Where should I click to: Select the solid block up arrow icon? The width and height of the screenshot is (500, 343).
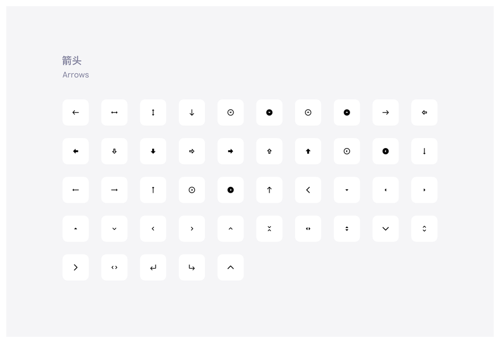tap(308, 151)
